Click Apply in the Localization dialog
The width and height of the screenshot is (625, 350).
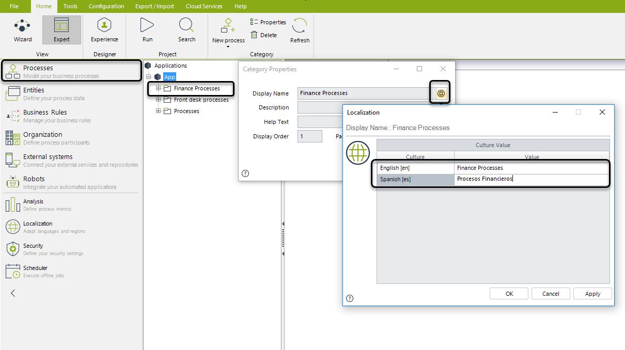592,294
